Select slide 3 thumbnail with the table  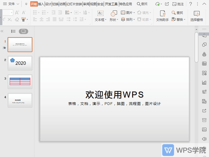pos(20,81)
